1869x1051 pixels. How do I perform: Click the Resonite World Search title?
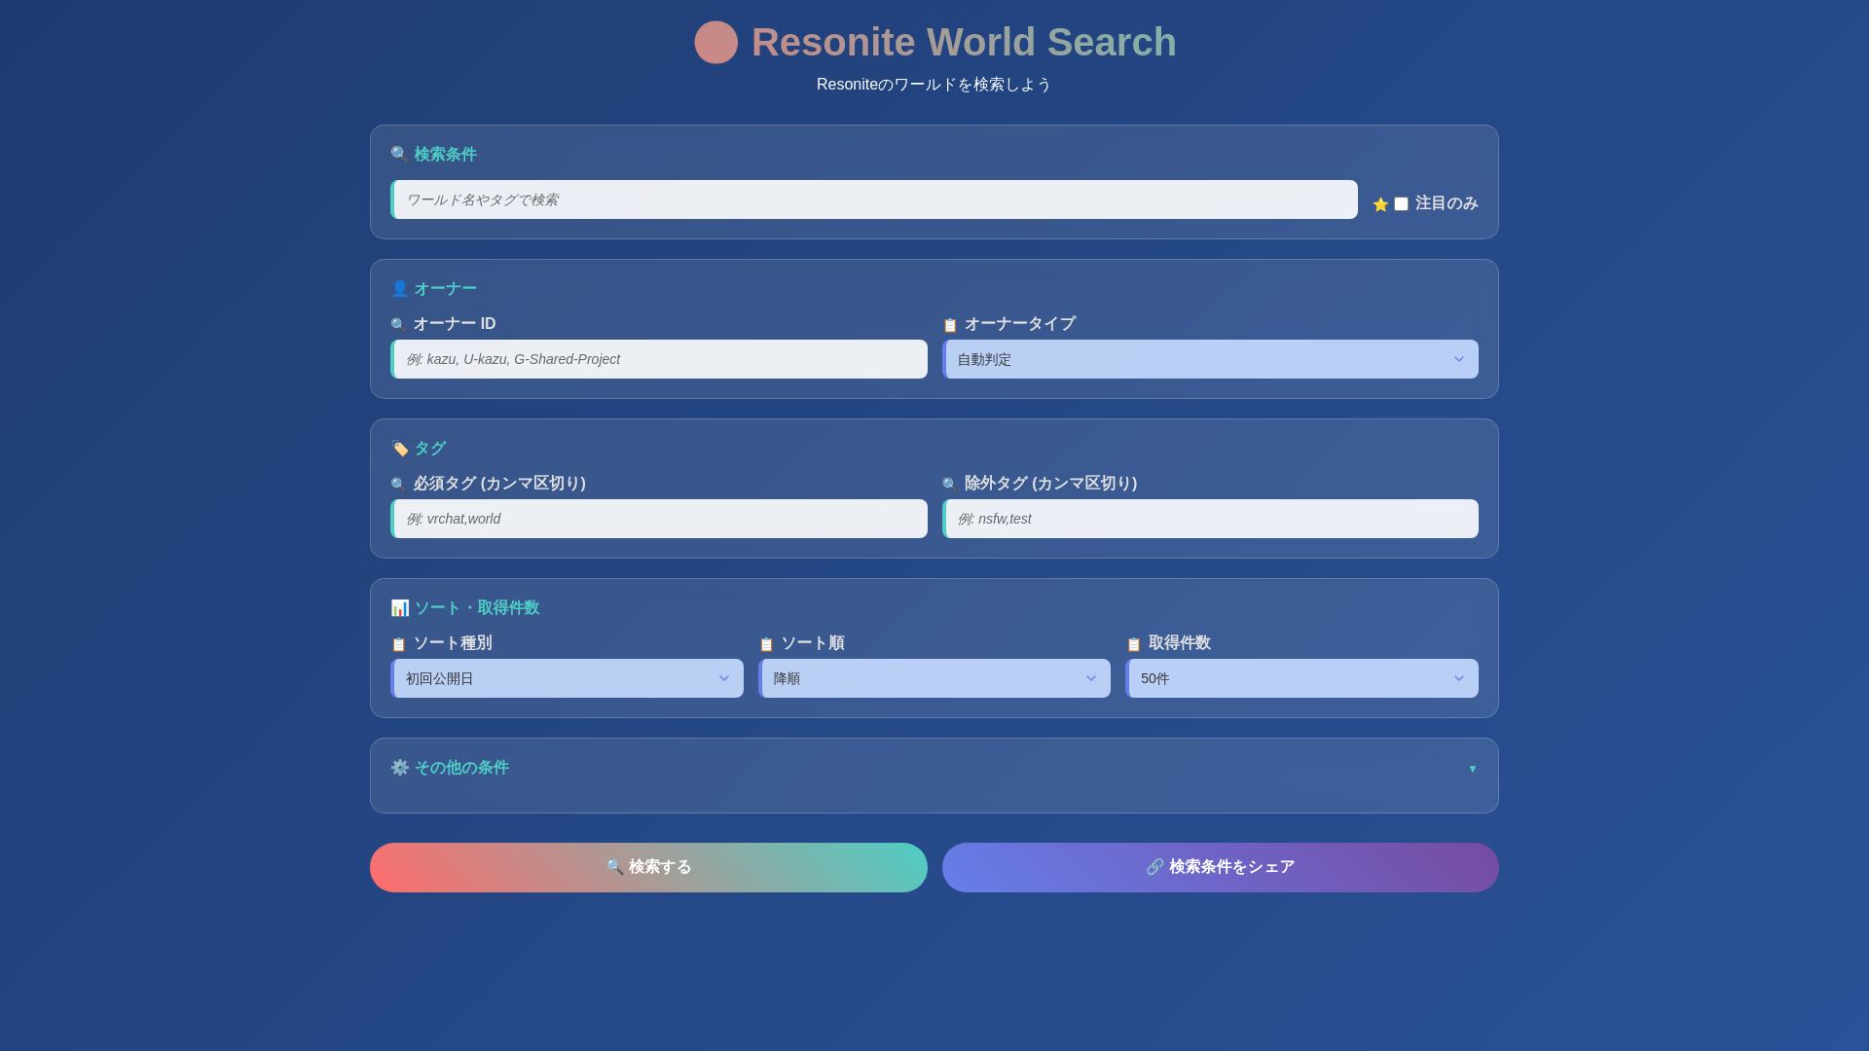pyautogui.click(x=964, y=43)
